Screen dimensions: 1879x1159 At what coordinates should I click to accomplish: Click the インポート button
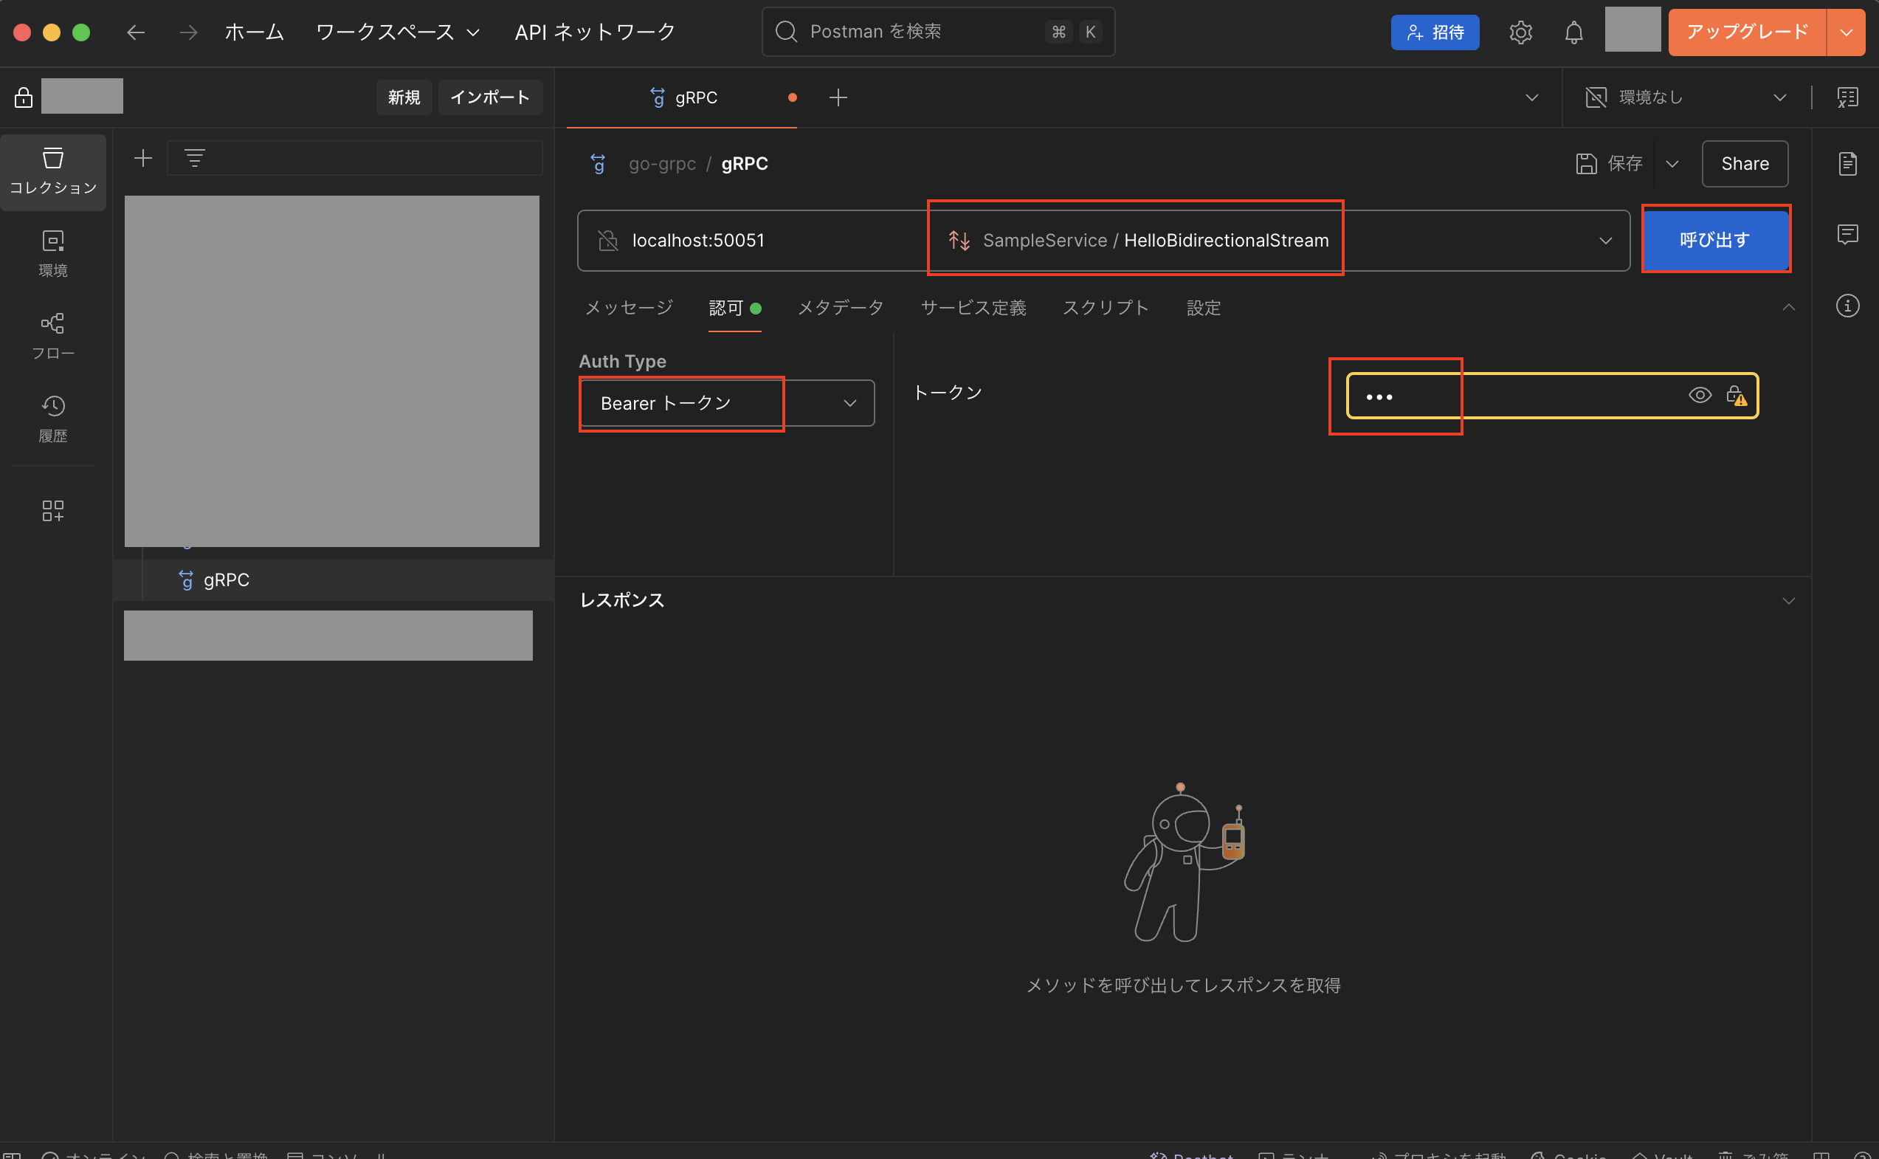[x=489, y=97]
